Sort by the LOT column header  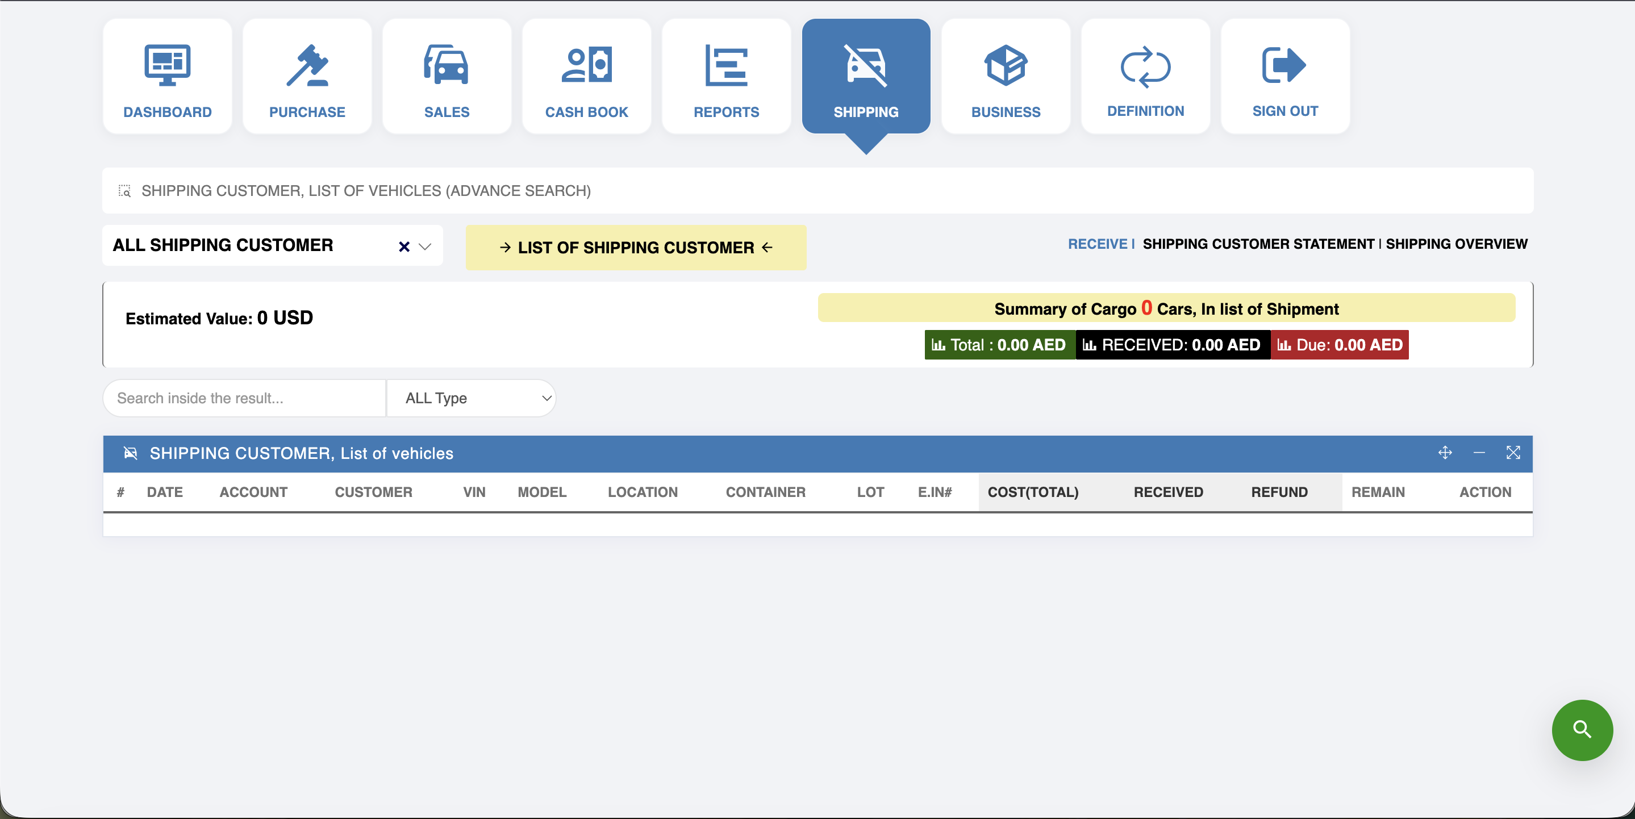pyautogui.click(x=870, y=492)
